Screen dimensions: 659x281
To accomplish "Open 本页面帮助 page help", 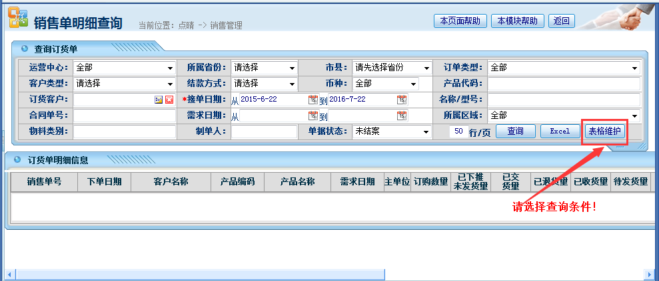I will point(460,21).
